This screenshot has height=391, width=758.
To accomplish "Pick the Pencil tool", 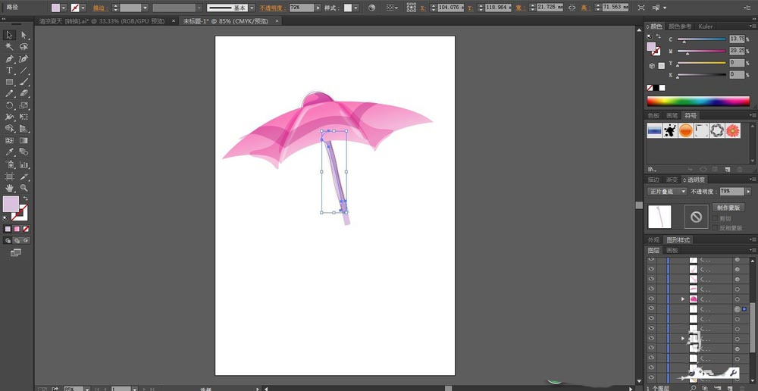I will pyautogui.click(x=9, y=93).
